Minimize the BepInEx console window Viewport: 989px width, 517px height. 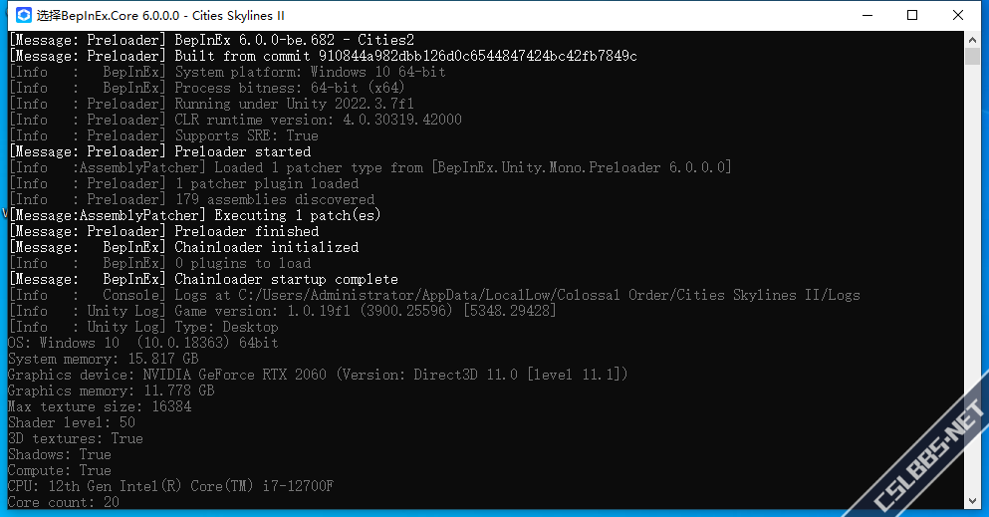tap(865, 15)
